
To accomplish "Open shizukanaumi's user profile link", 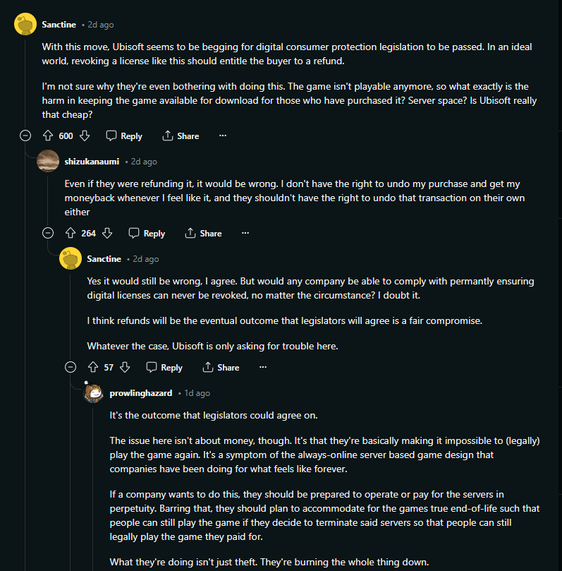I will click(x=92, y=162).
